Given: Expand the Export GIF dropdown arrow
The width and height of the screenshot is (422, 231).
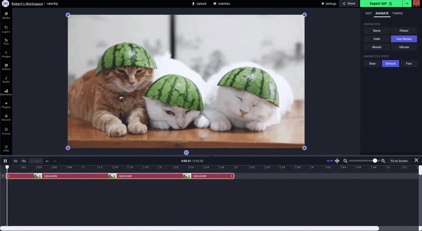Looking at the screenshot, I should click(x=407, y=4).
